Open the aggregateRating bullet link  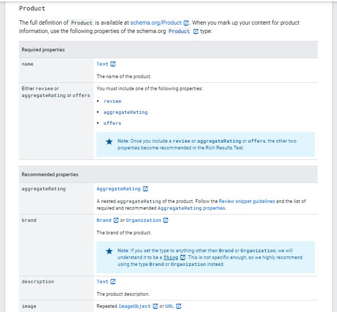click(x=125, y=112)
